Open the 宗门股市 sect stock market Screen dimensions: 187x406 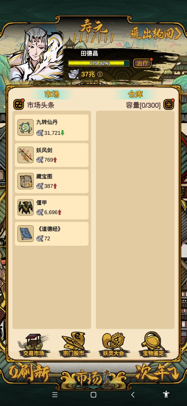coord(74,345)
